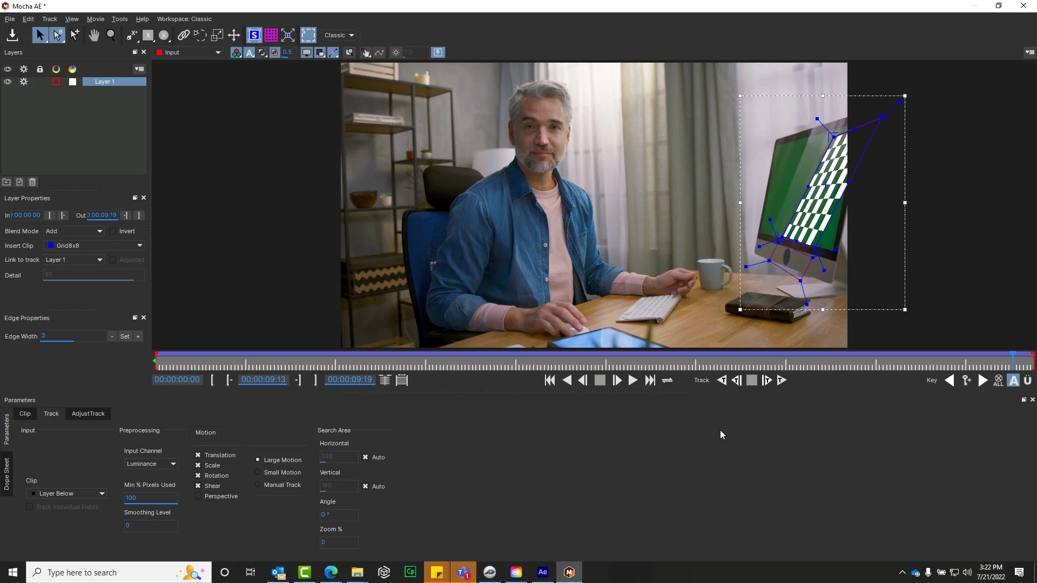
Task: Click the save/export download icon
Action: (x=12, y=36)
